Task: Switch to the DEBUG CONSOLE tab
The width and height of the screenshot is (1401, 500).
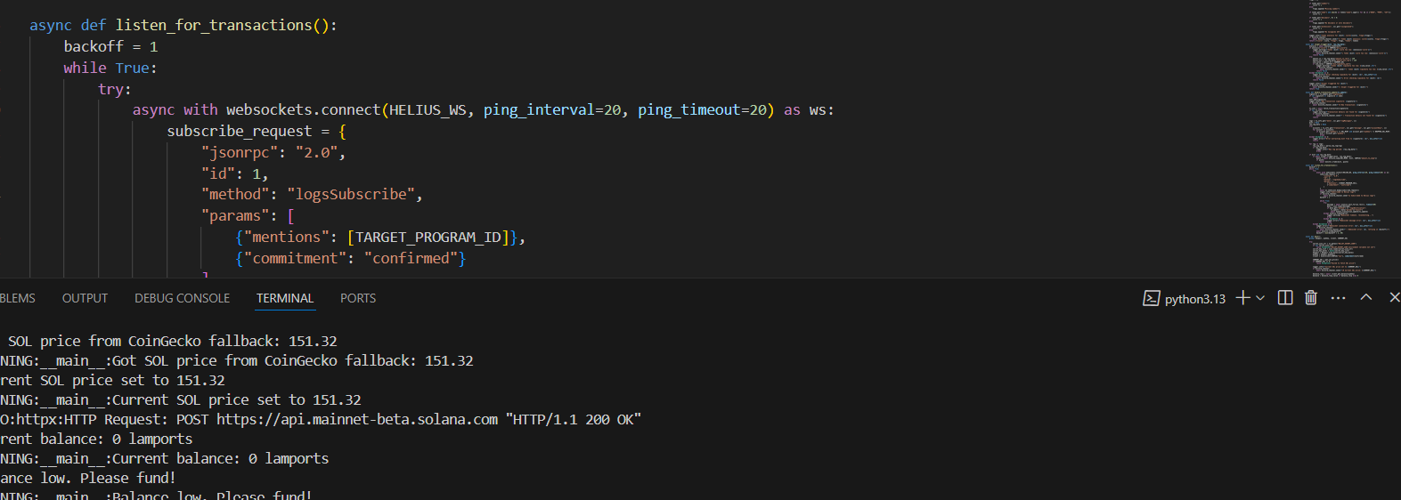Action: (x=182, y=298)
